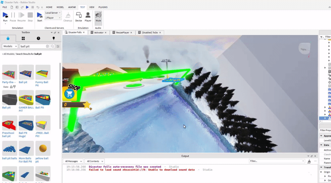Close the Activator script tab
Screen dimensions: 331x183
pos(106,33)
